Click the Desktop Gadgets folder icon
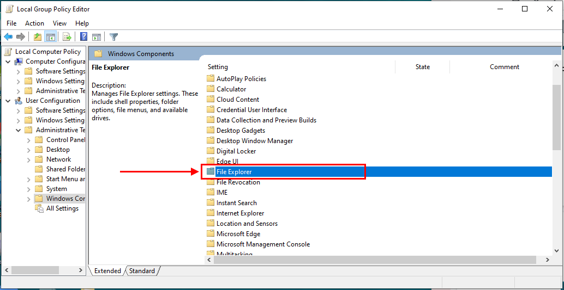Image resolution: width=564 pixels, height=290 pixels. coord(211,130)
